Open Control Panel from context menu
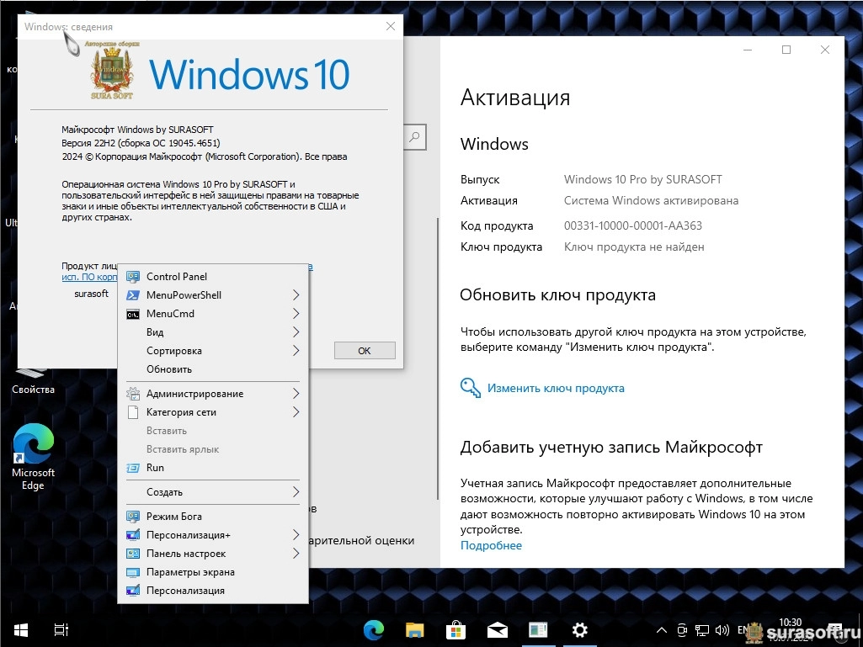 click(214, 277)
